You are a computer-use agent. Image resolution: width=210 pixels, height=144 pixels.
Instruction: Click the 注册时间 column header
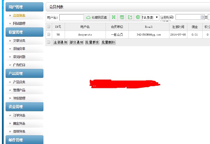[178, 27]
